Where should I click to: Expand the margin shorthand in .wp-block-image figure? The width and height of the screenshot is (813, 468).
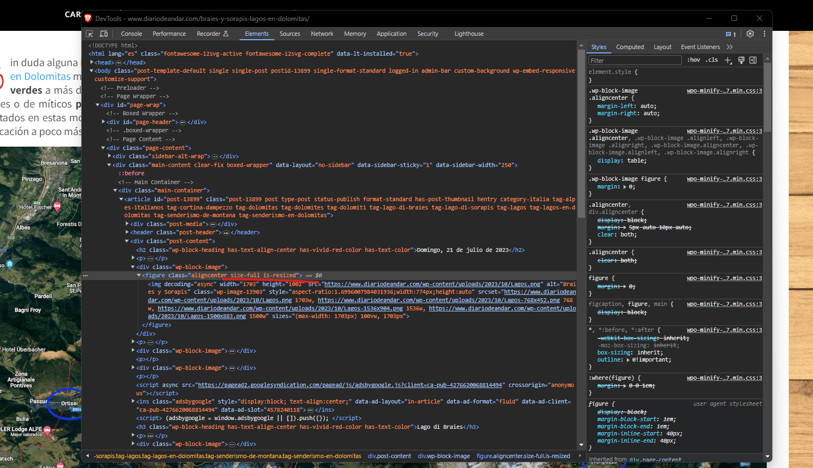click(625, 187)
